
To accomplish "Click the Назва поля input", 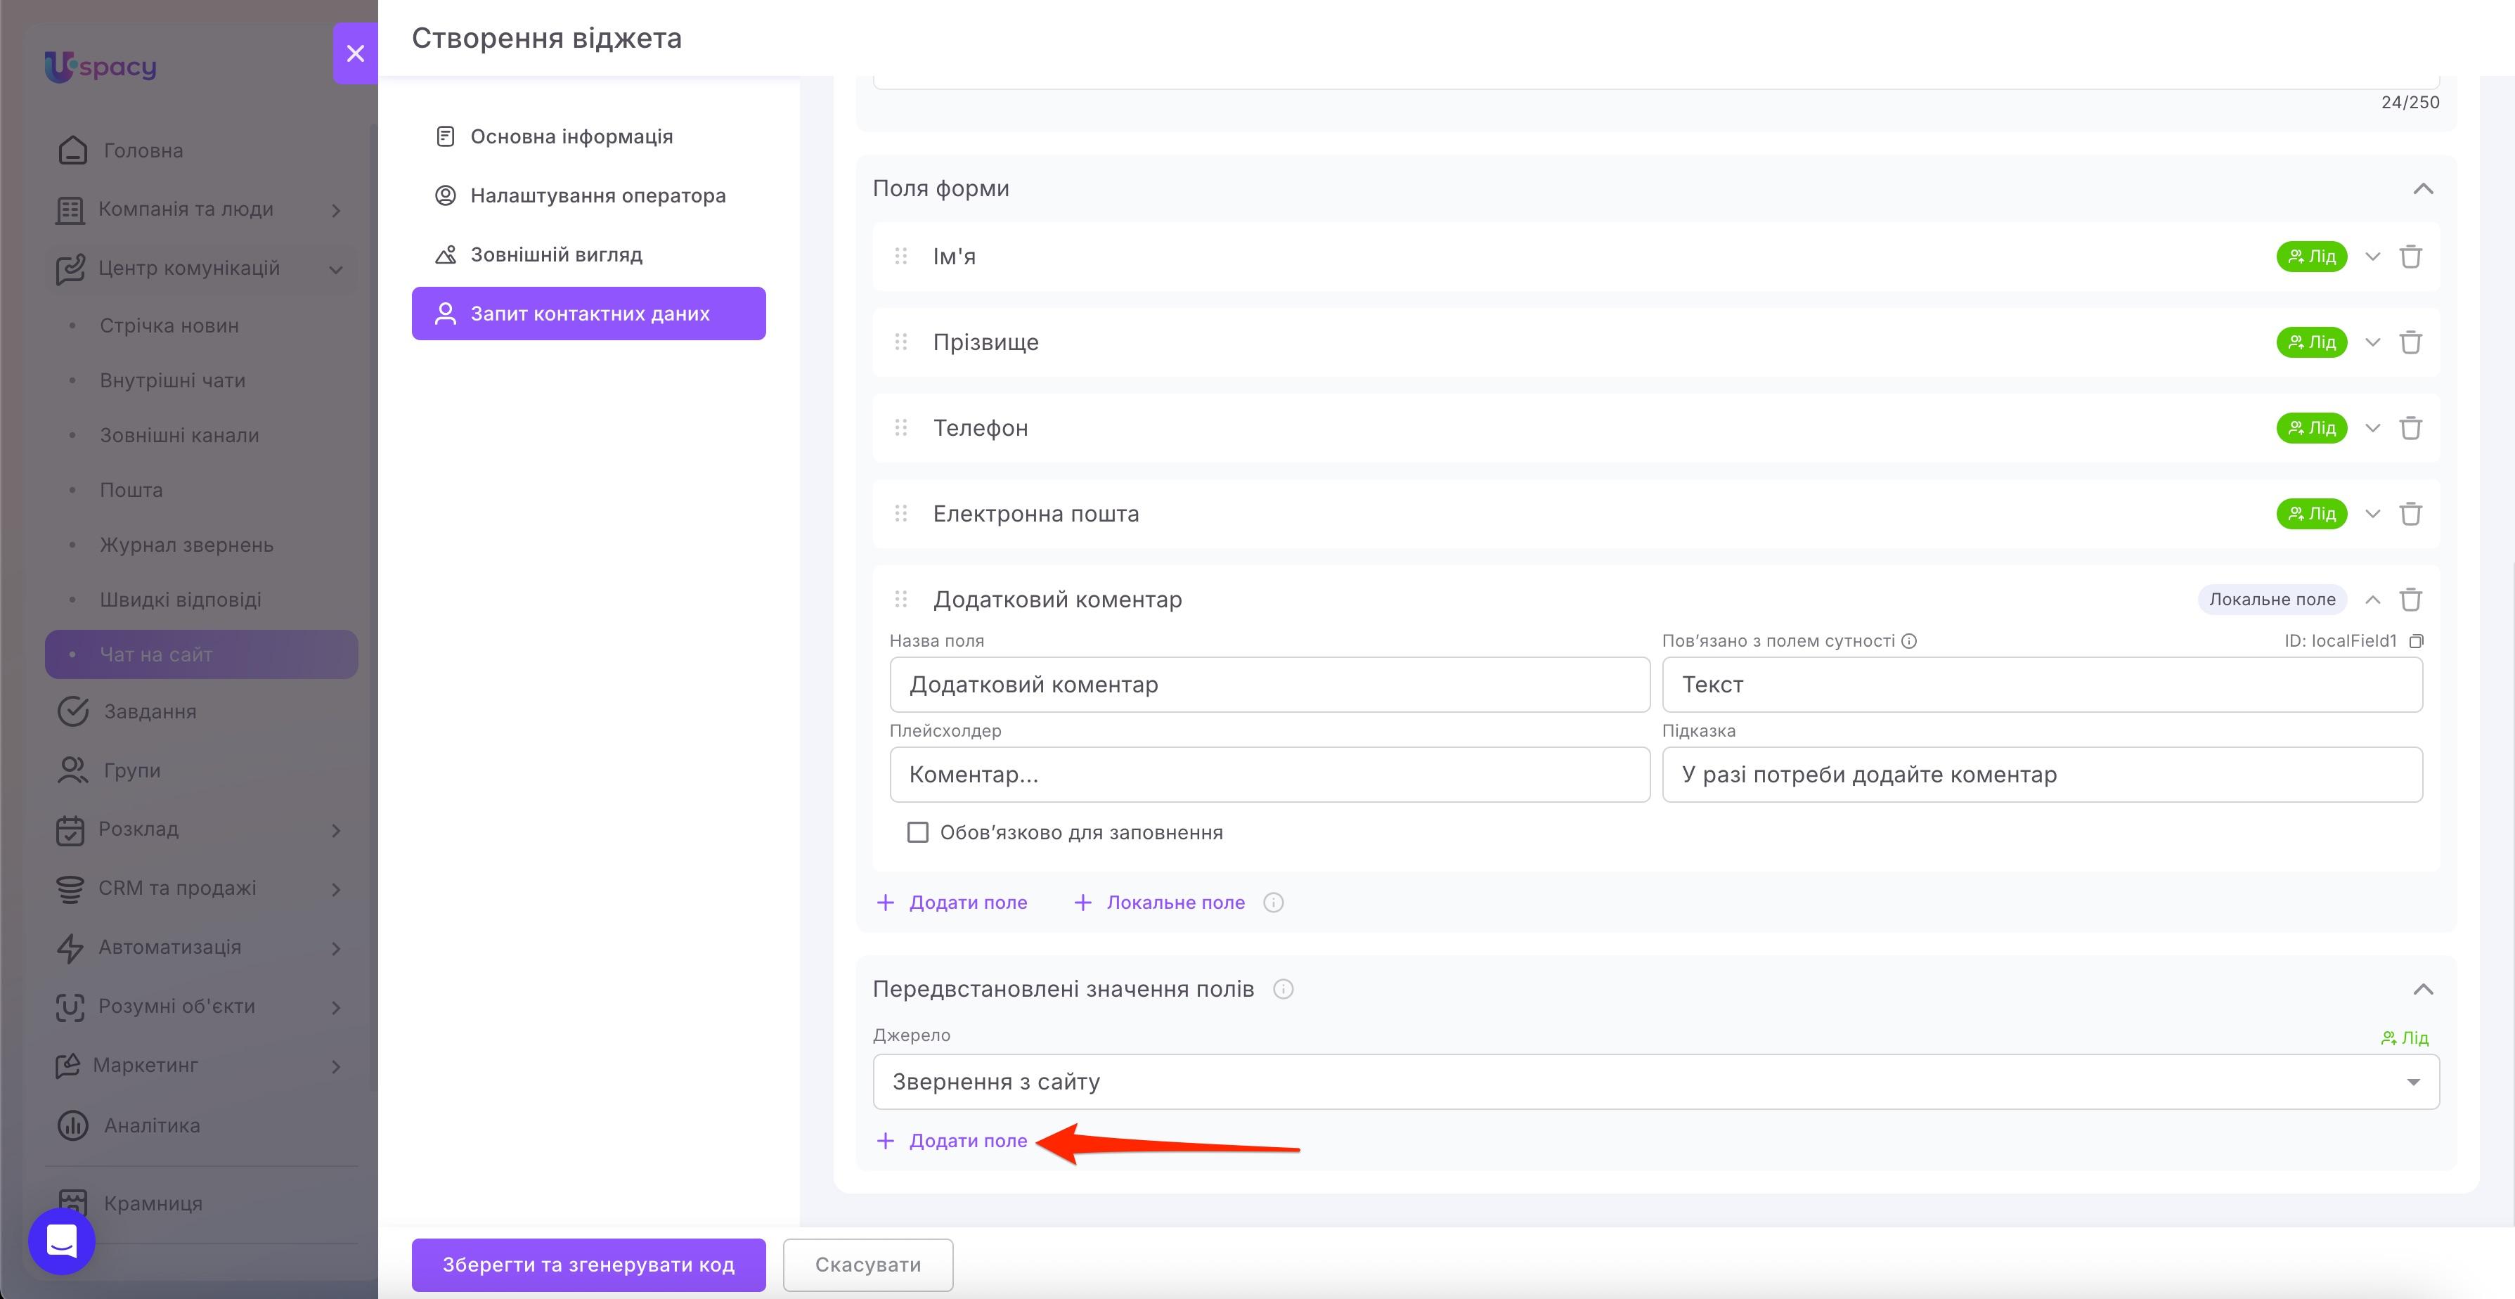I will pos(1269,685).
